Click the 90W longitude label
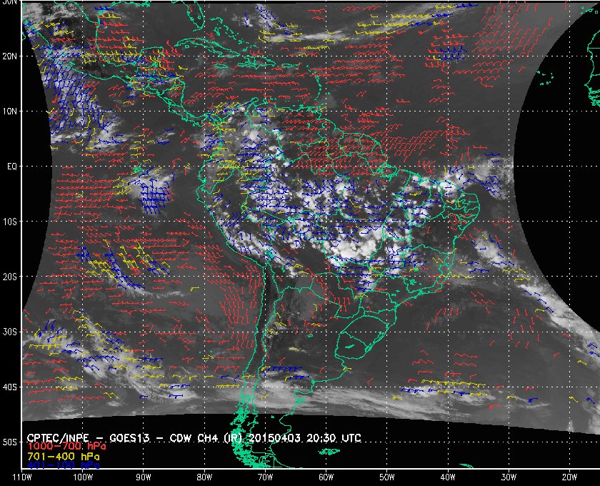This screenshot has height=486, width=600. click(144, 477)
